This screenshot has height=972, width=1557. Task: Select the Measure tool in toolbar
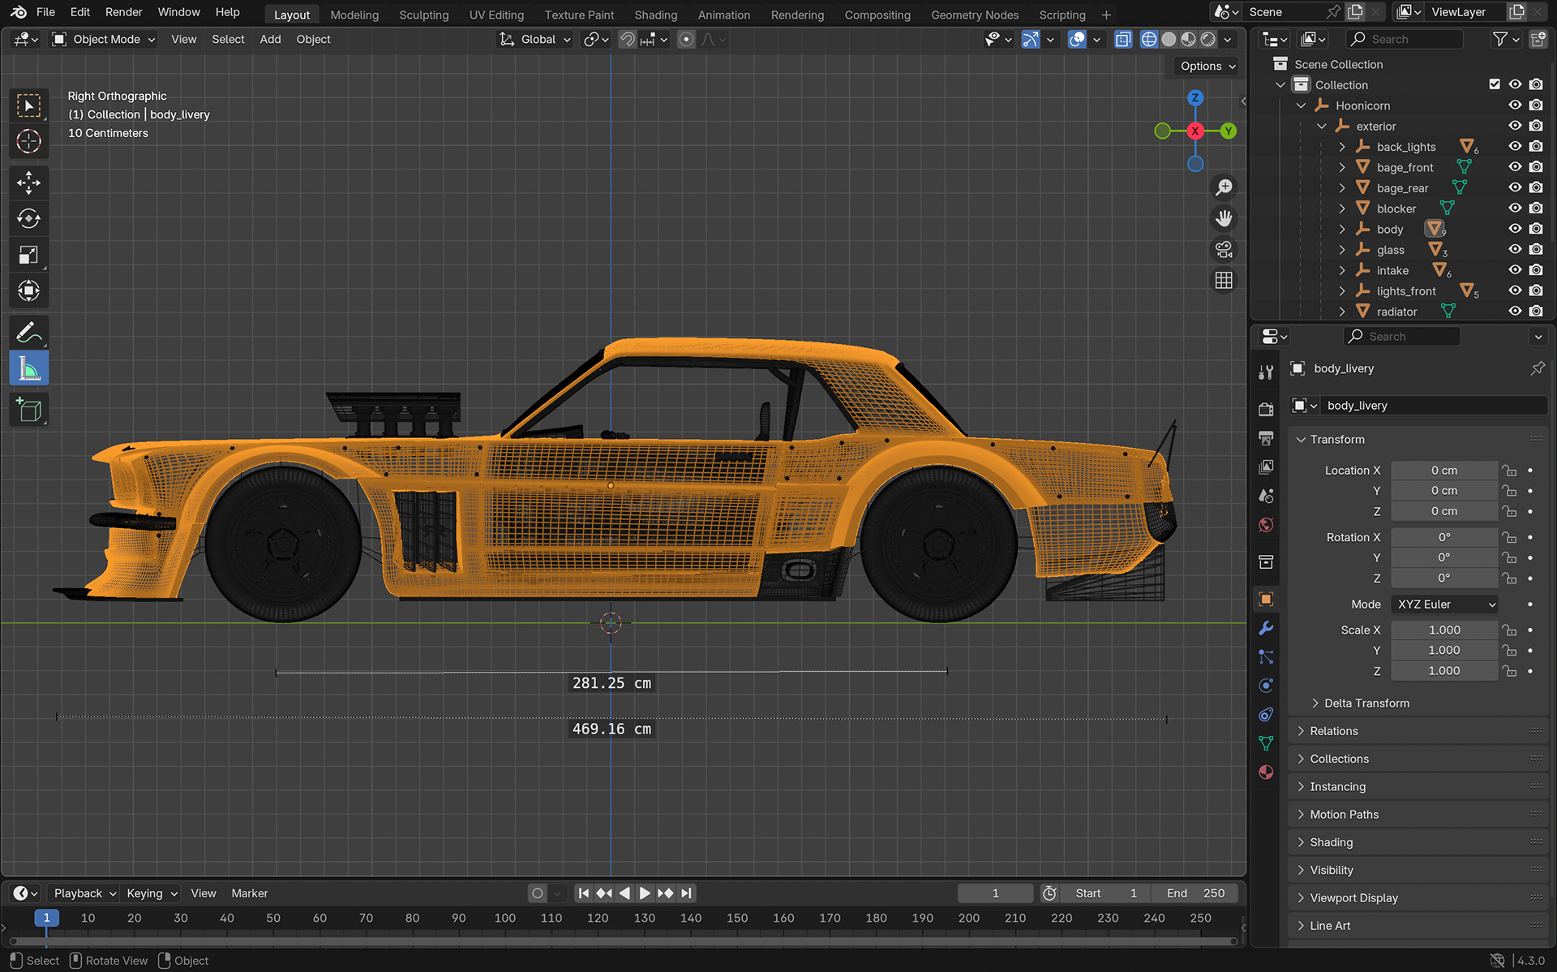point(29,369)
